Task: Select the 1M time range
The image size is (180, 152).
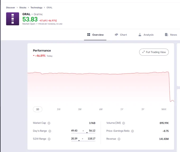Action: coord(80,109)
